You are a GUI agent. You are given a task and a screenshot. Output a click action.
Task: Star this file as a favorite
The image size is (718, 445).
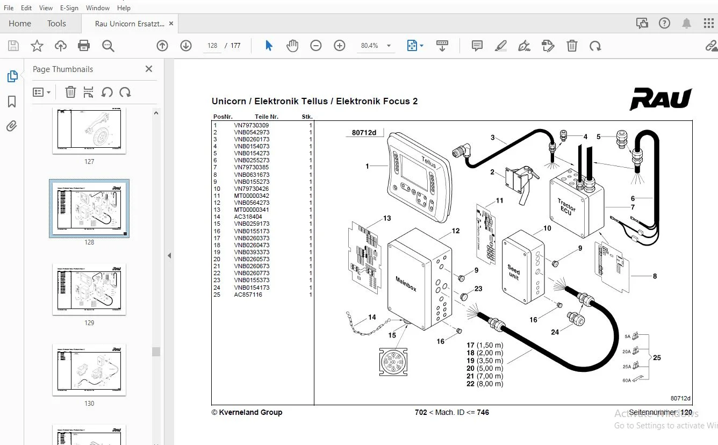(x=37, y=46)
